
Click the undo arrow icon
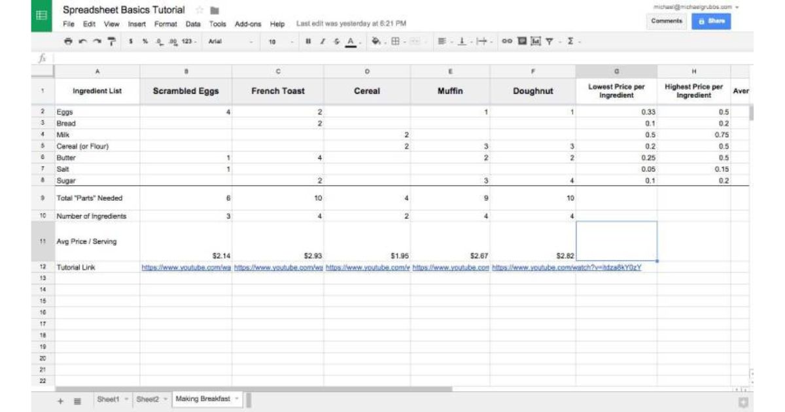82,41
